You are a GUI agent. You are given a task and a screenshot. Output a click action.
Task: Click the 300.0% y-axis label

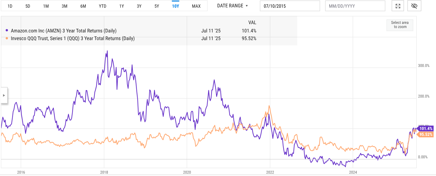click(x=423, y=65)
